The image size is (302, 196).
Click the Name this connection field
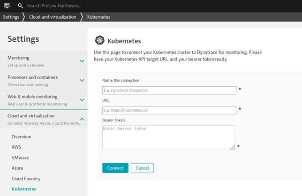169,90
